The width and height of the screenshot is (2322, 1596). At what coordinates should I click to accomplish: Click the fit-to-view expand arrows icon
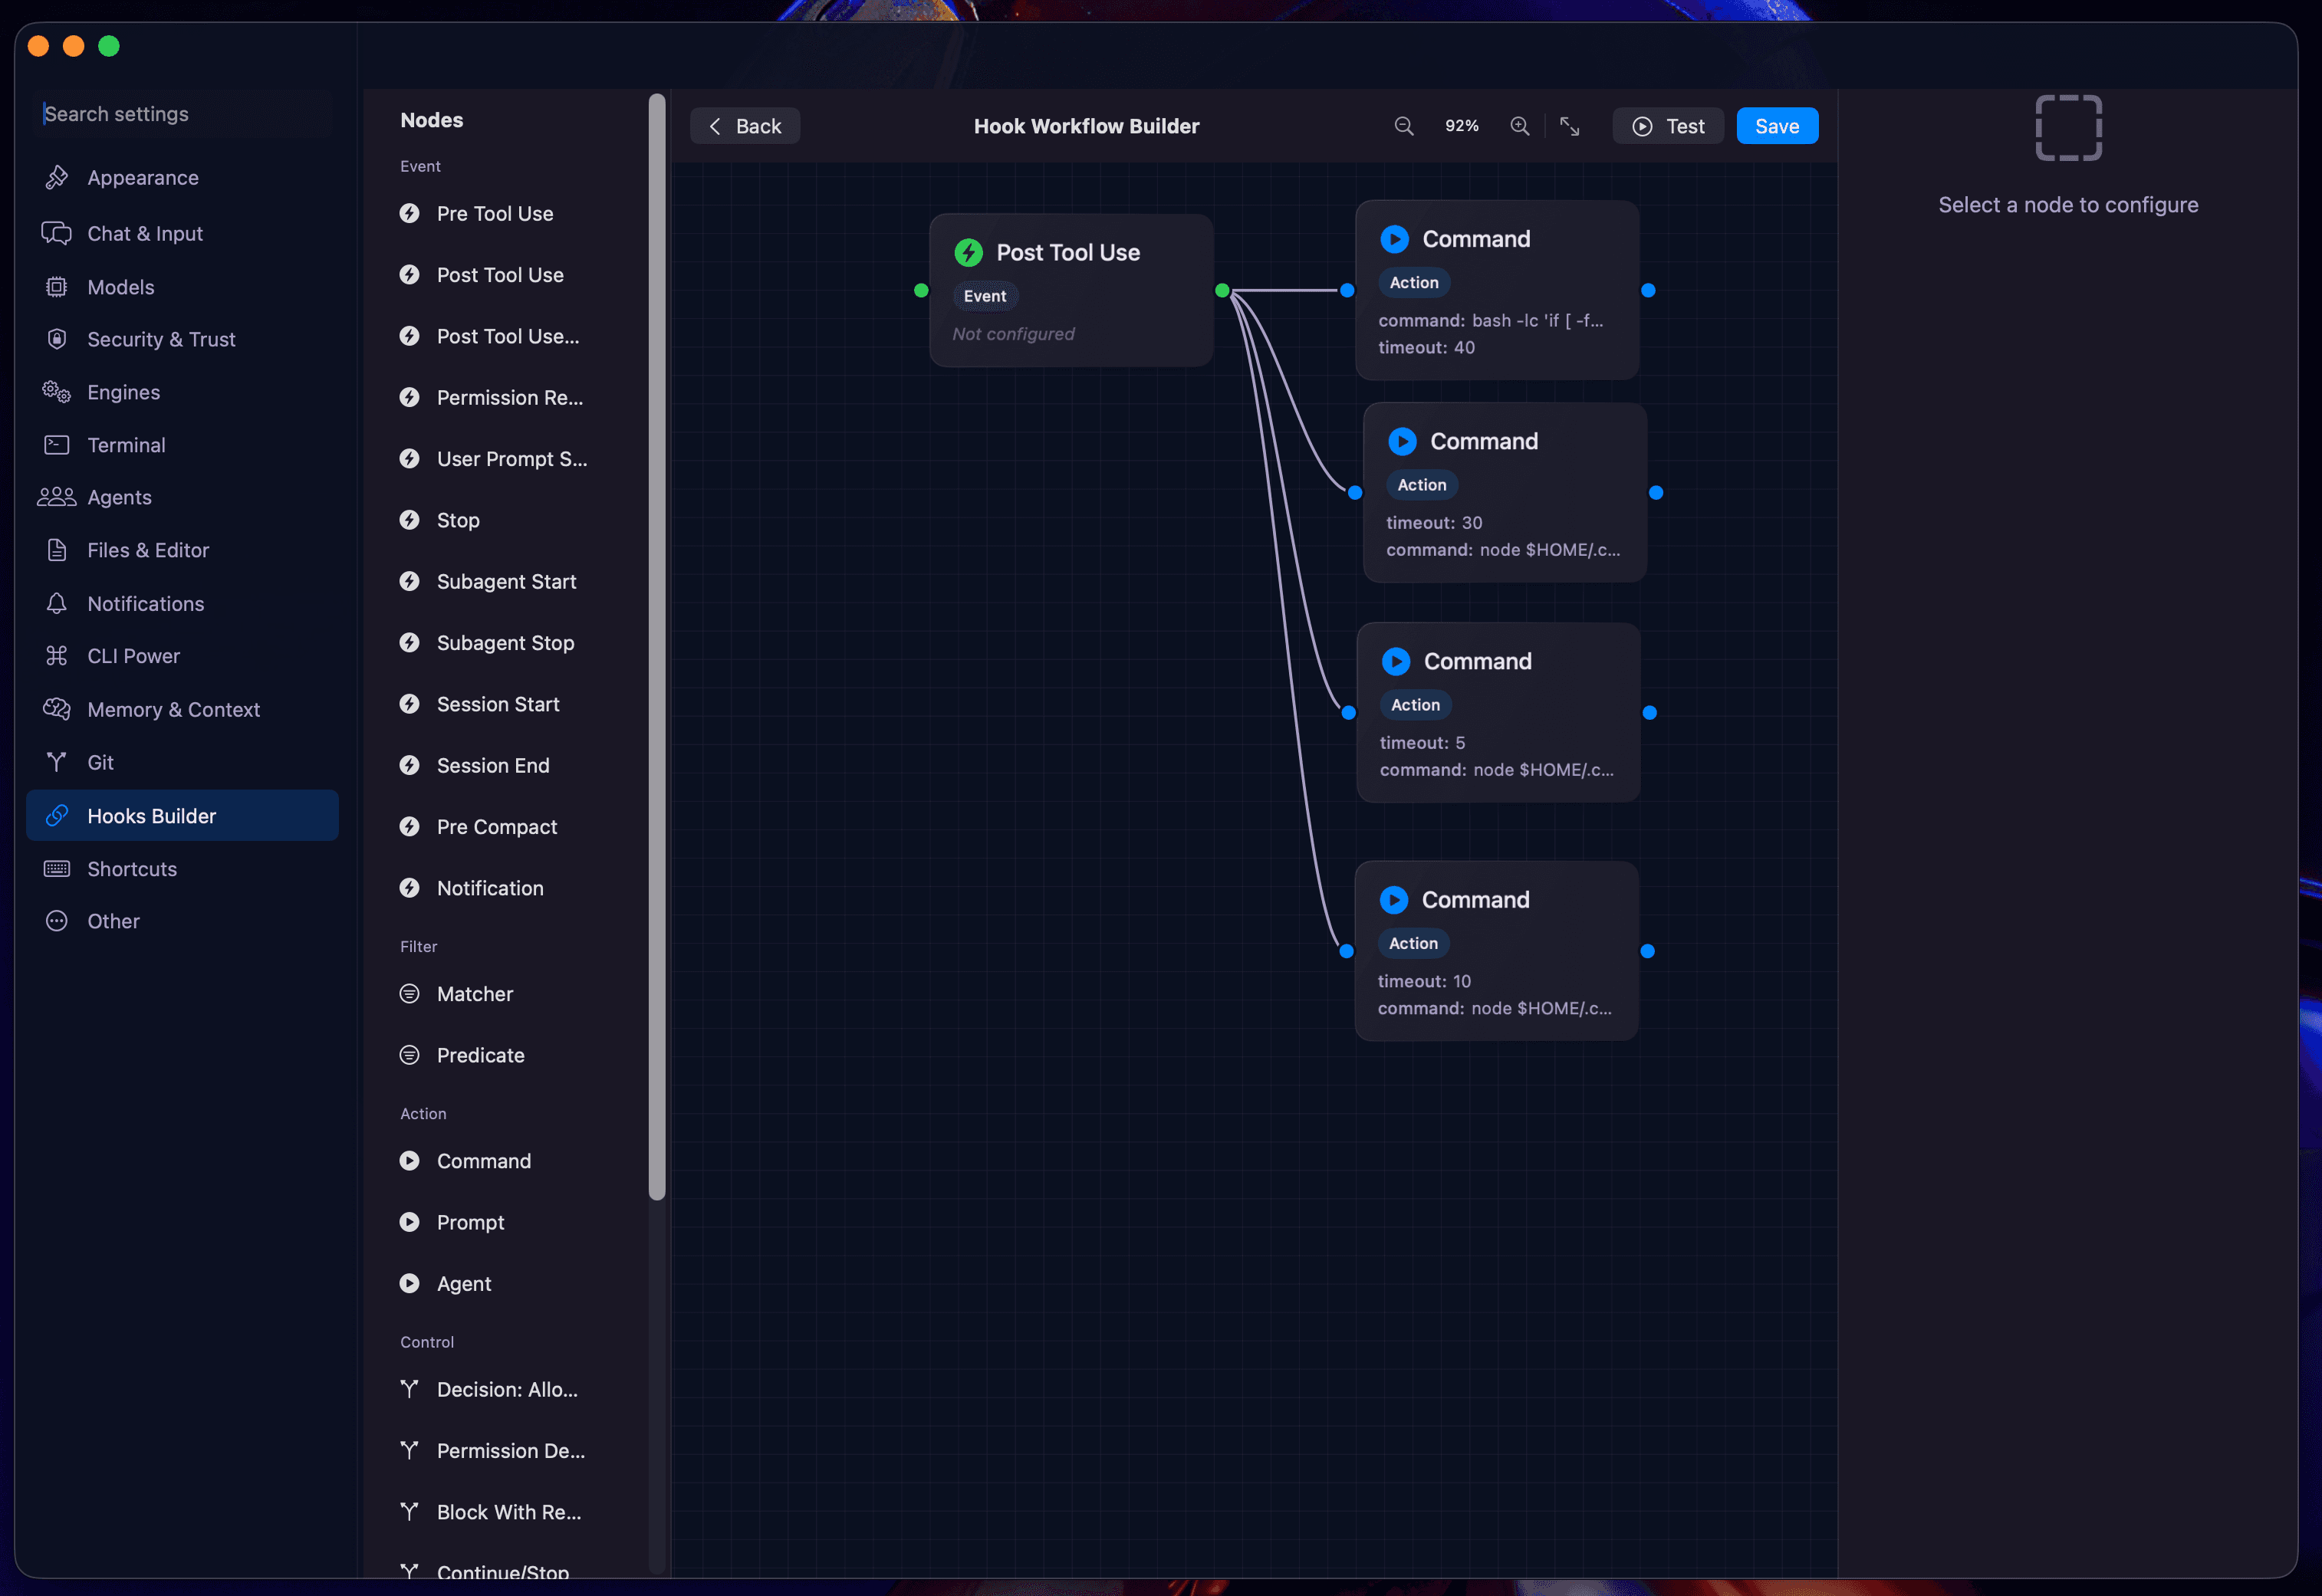click(x=1570, y=126)
